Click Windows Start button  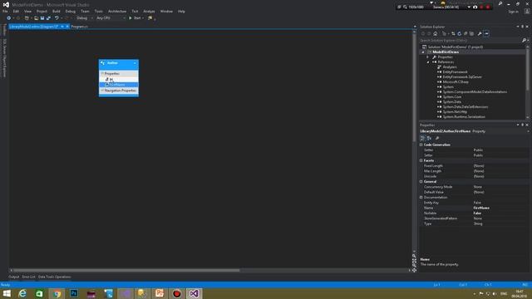tap(7, 293)
